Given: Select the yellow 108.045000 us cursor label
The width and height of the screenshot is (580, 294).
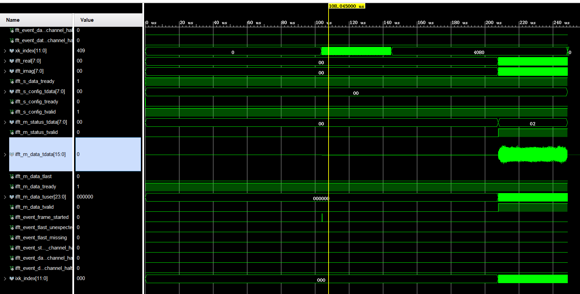Looking at the screenshot, I should [x=347, y=6].
